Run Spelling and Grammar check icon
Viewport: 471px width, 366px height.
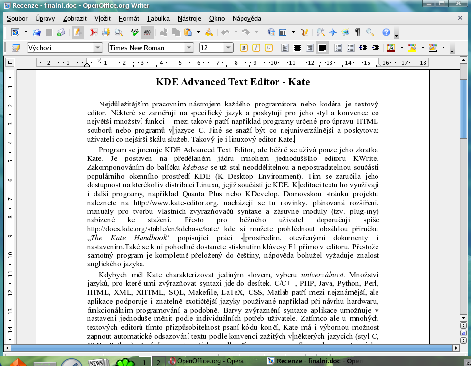coord(135,32)
